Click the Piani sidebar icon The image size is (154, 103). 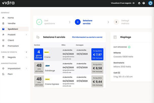pos(3,74)
